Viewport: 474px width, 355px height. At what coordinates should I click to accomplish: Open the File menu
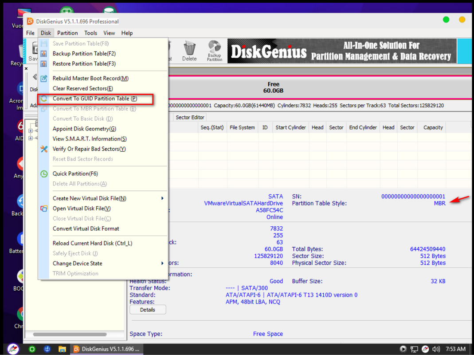[x=30, y=33]
